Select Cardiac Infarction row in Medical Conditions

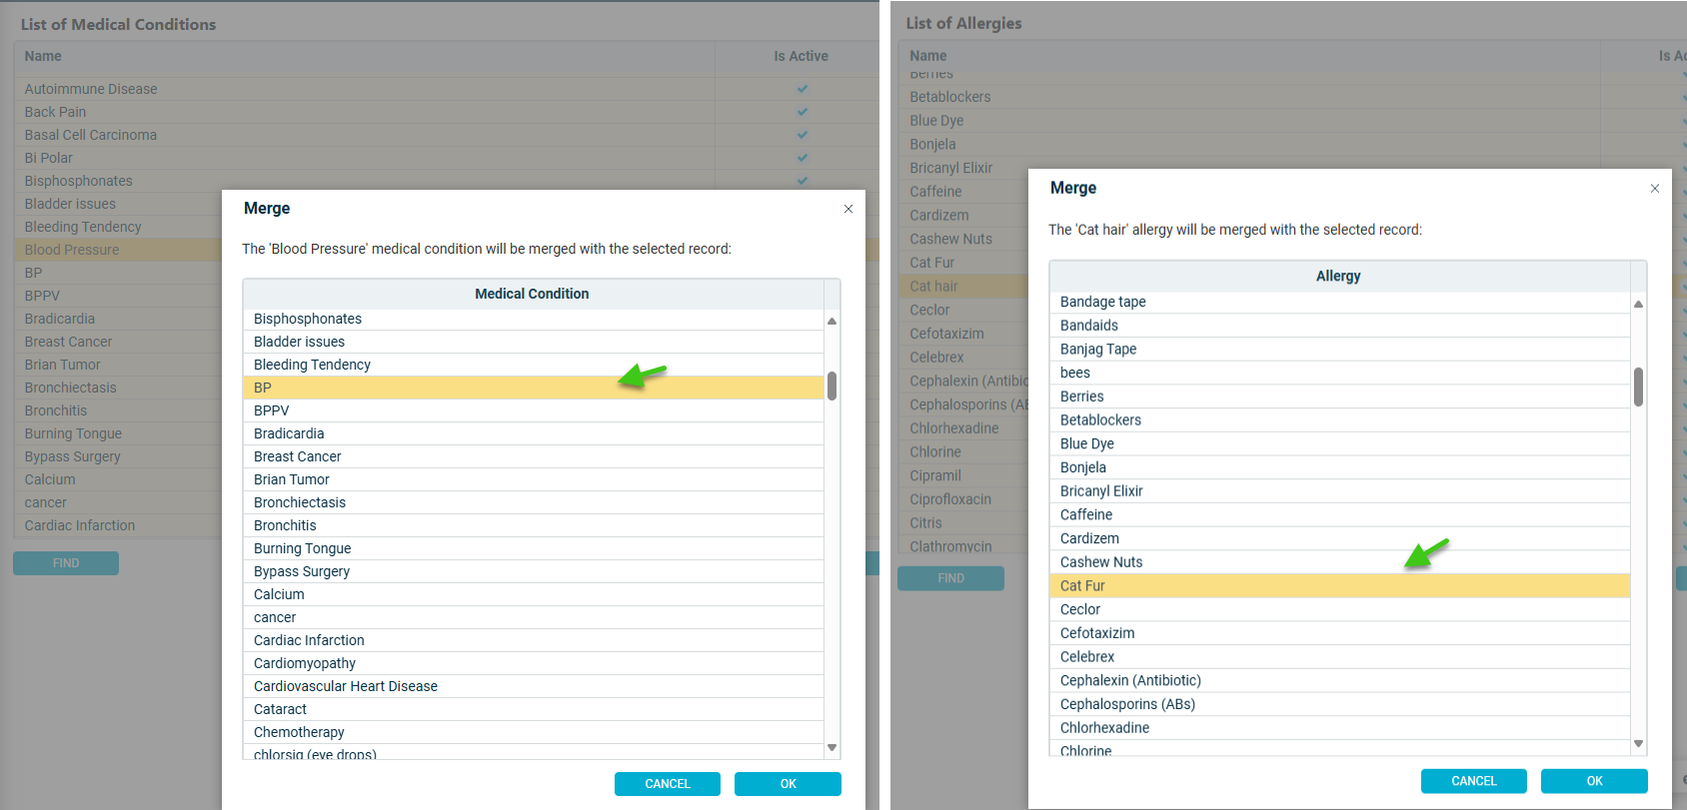[118, 525]
